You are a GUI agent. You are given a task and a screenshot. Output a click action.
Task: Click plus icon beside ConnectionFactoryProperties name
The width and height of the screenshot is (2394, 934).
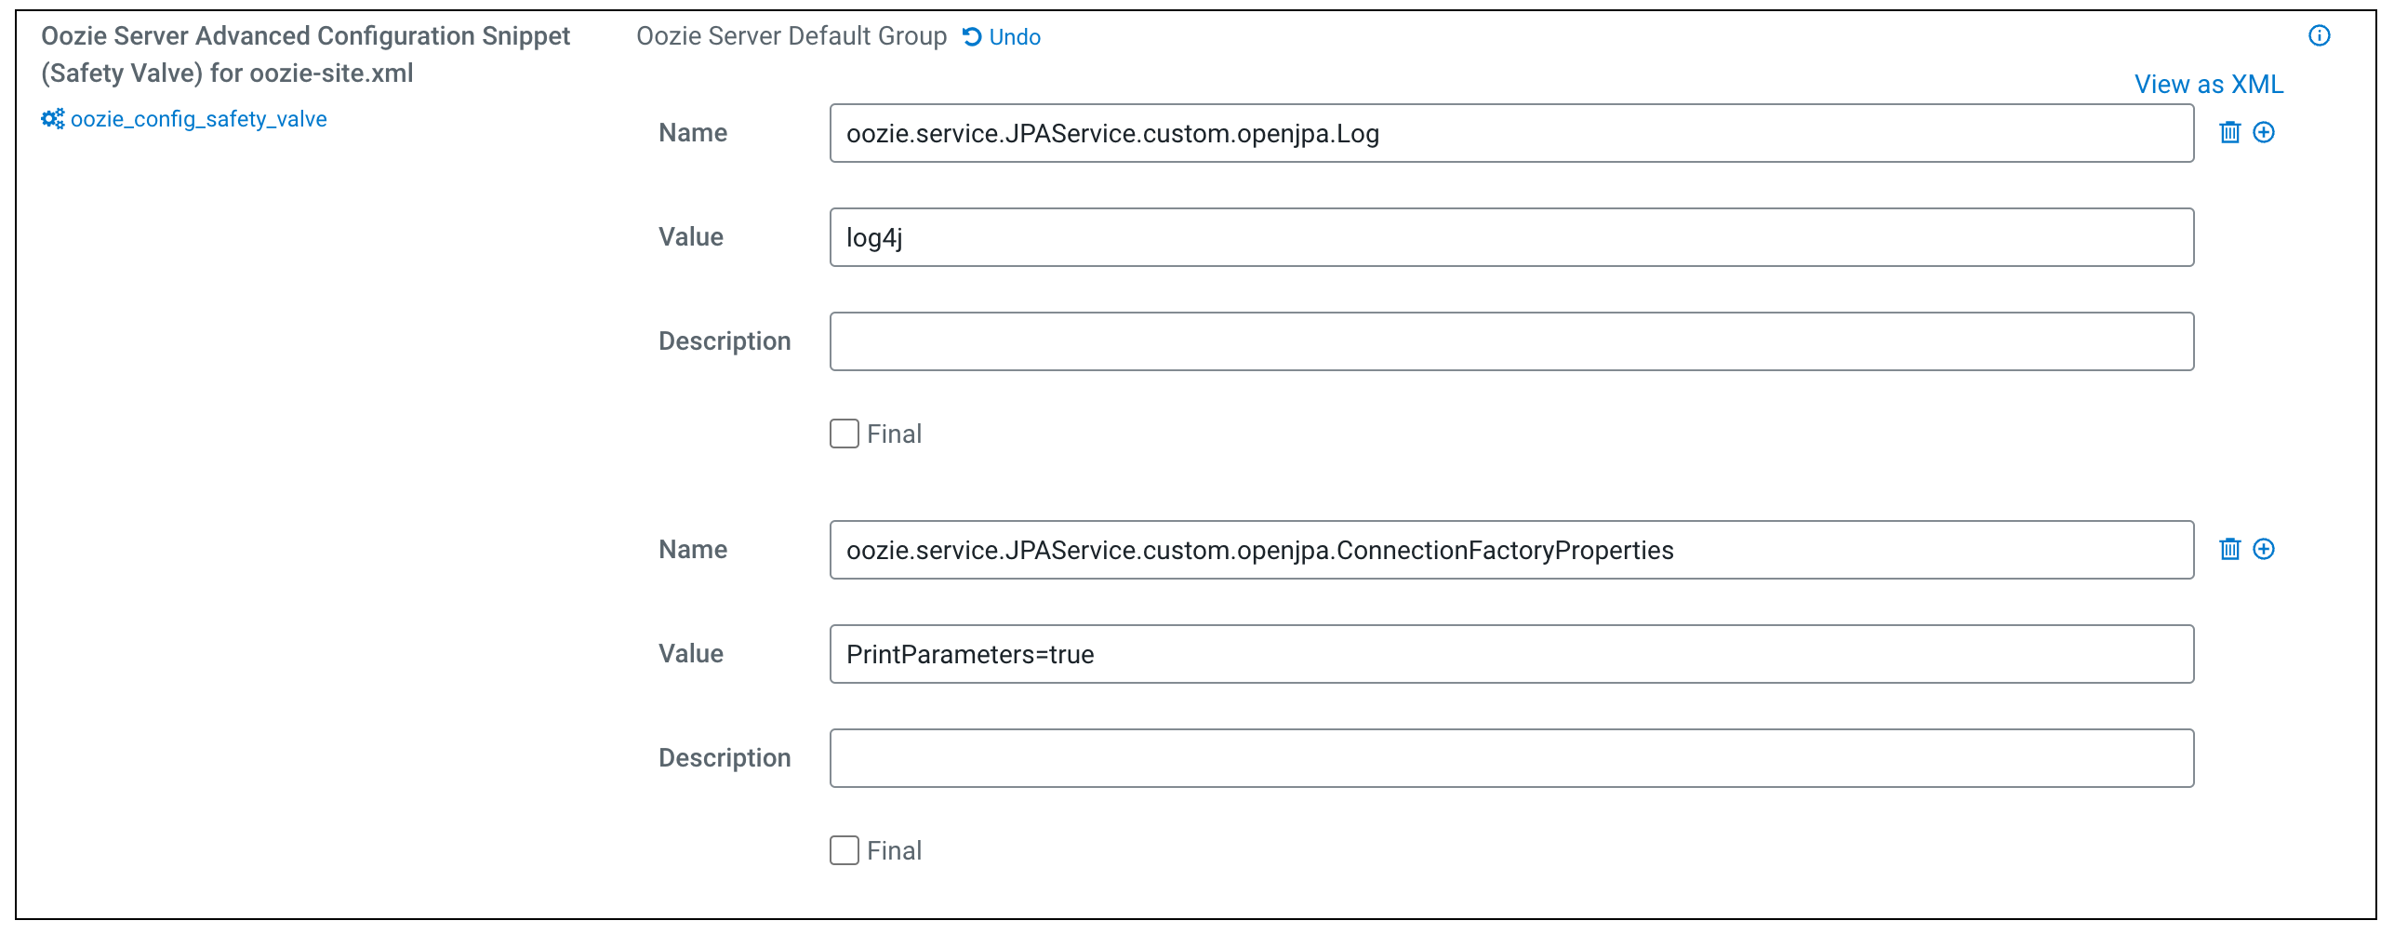(x=2264, y=549)
